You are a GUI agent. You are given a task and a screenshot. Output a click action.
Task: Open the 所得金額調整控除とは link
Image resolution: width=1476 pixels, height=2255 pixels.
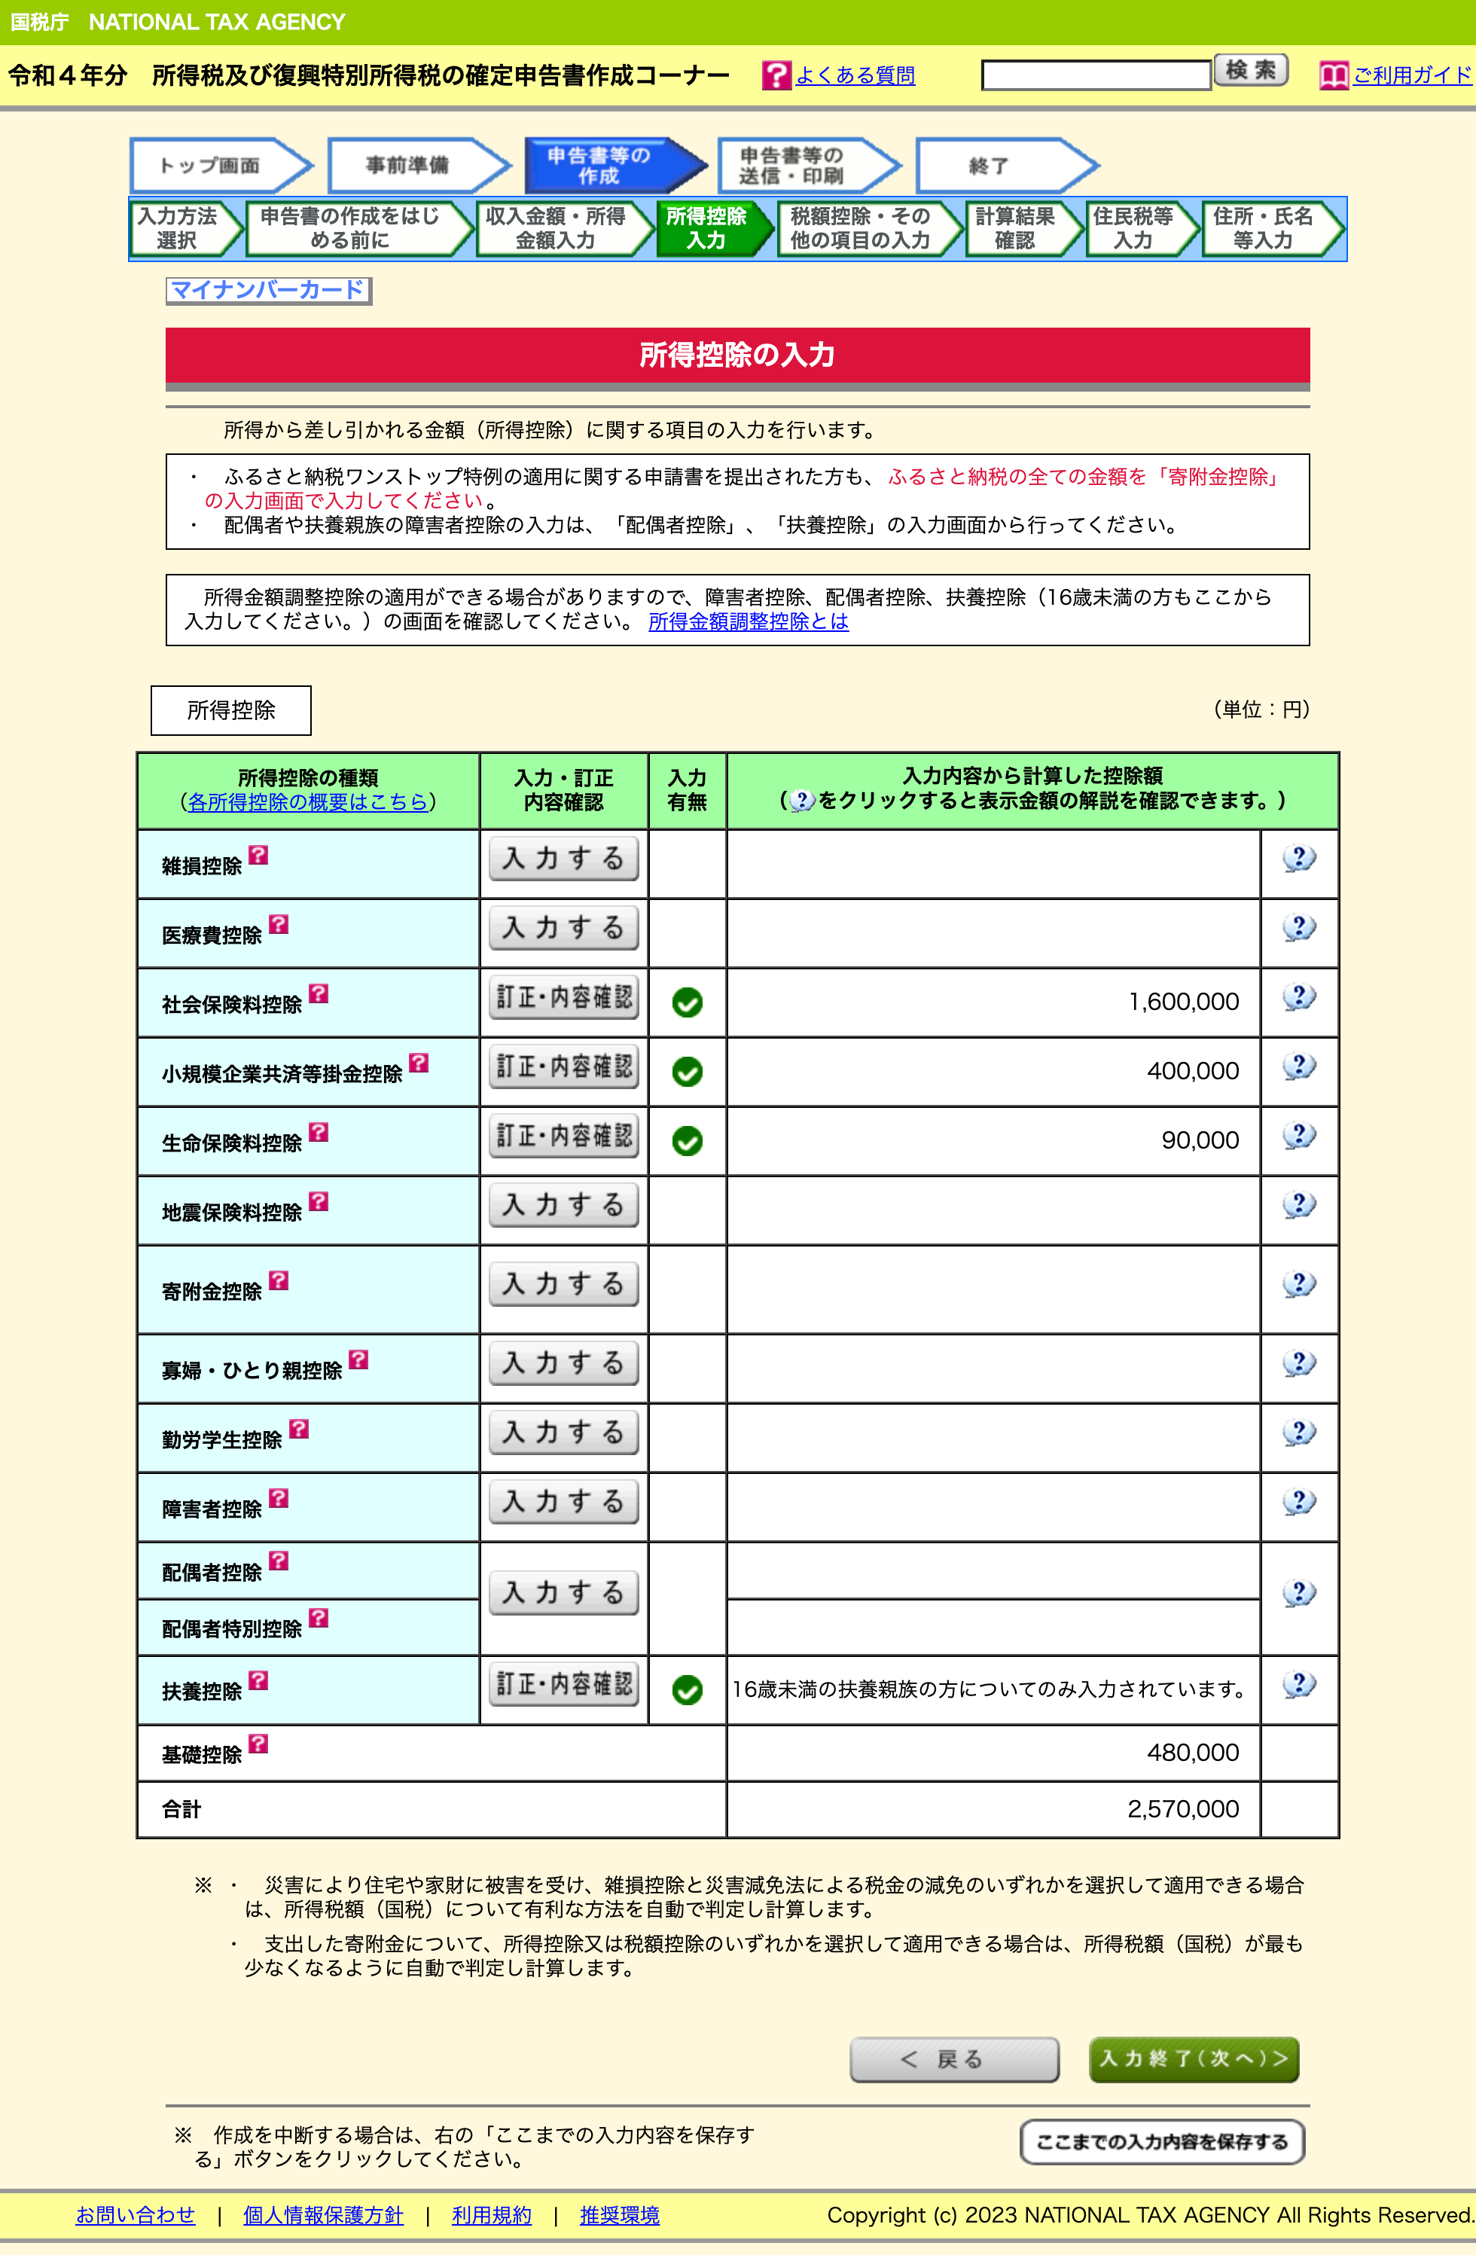[748, 621]
